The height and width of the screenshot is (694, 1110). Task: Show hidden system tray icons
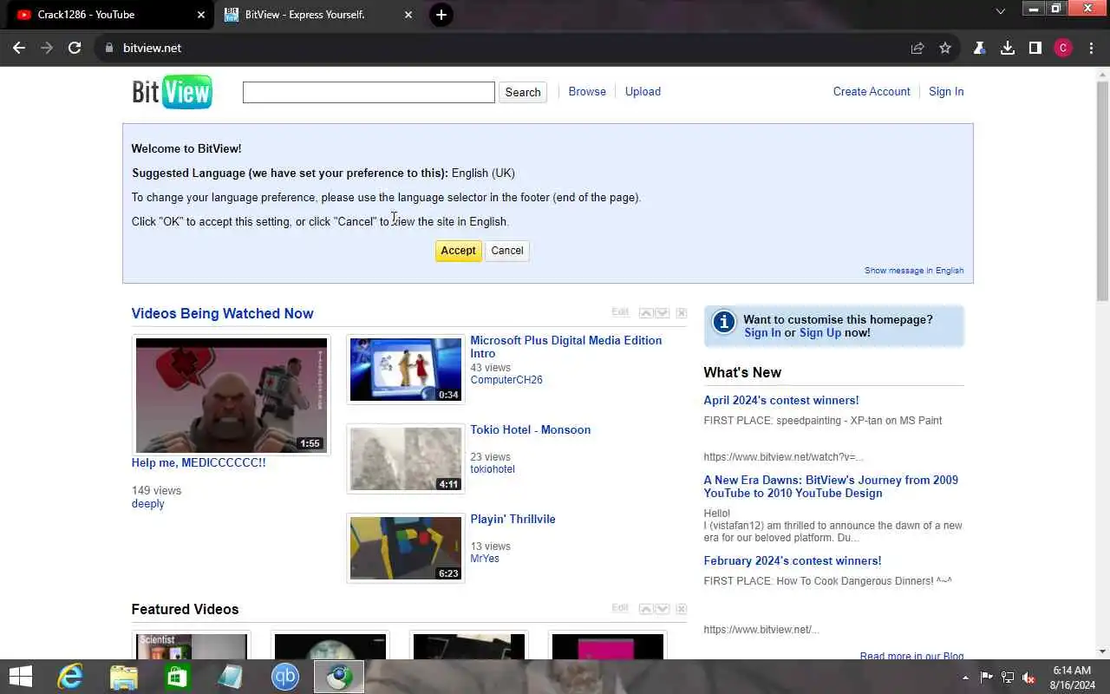click(x=965, y=677)
